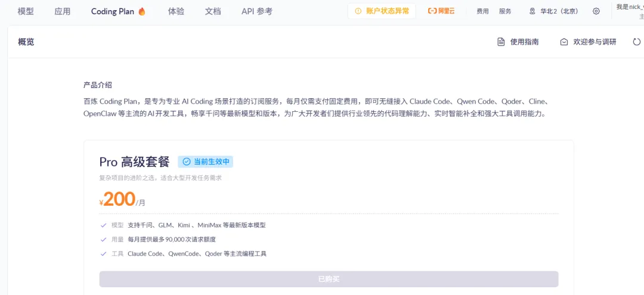Open the 使用指南 link

pyautogui.click(x=525, y=42)
